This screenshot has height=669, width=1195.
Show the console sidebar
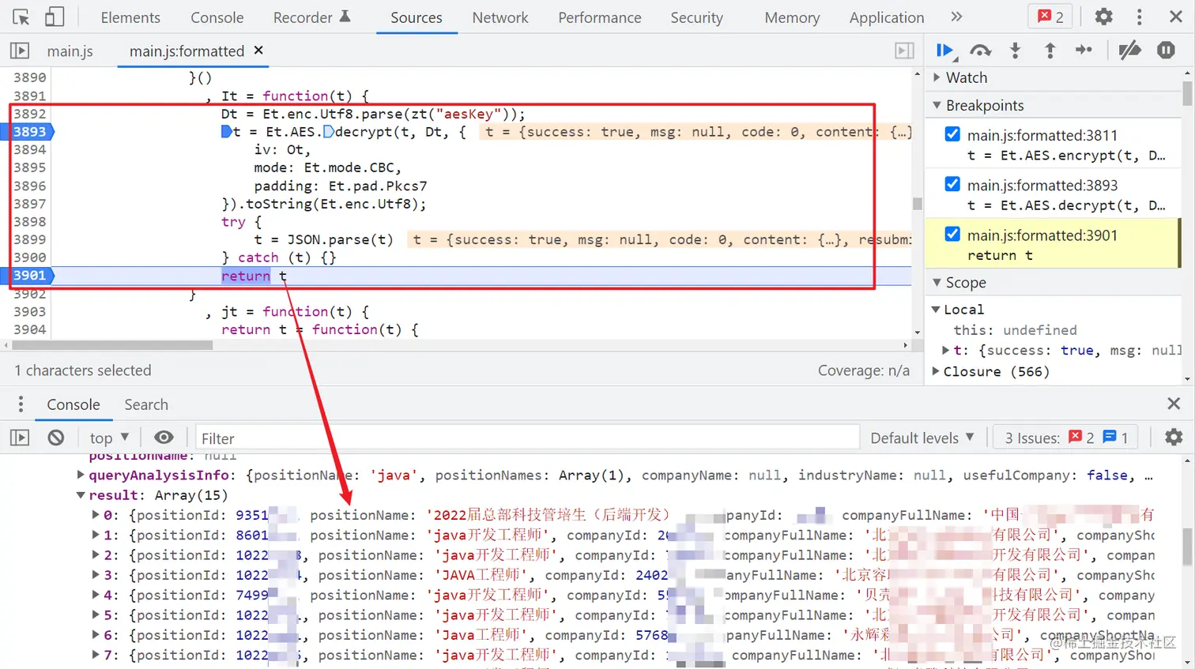[x=20, y=438]
